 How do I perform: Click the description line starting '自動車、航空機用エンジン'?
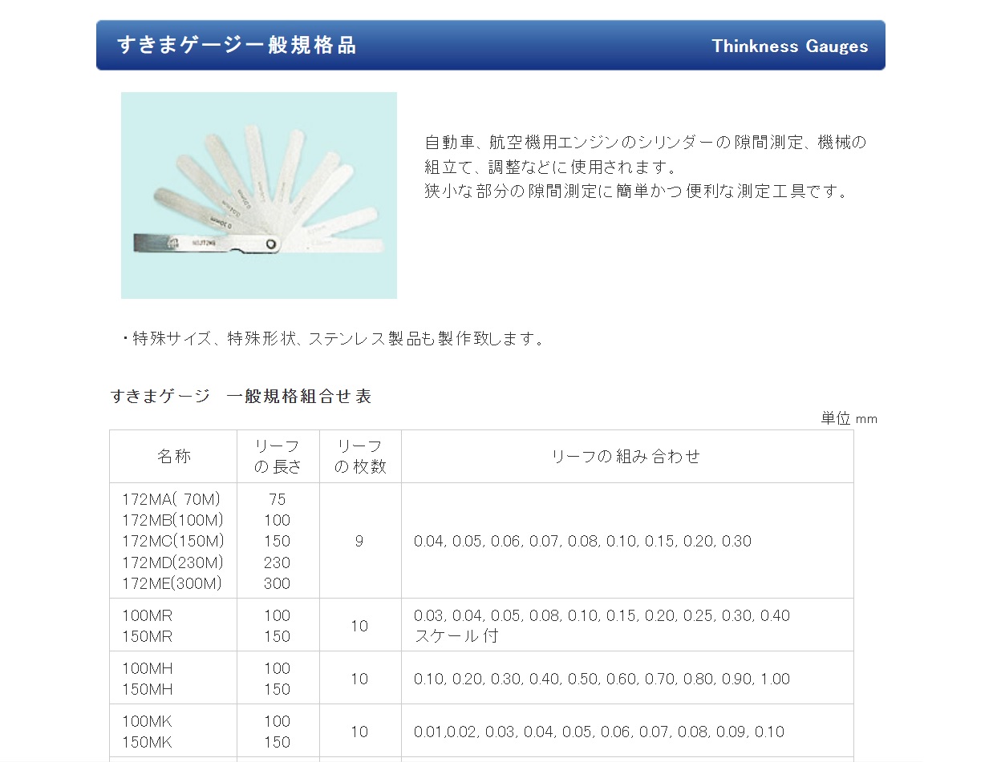coord(646,143)
